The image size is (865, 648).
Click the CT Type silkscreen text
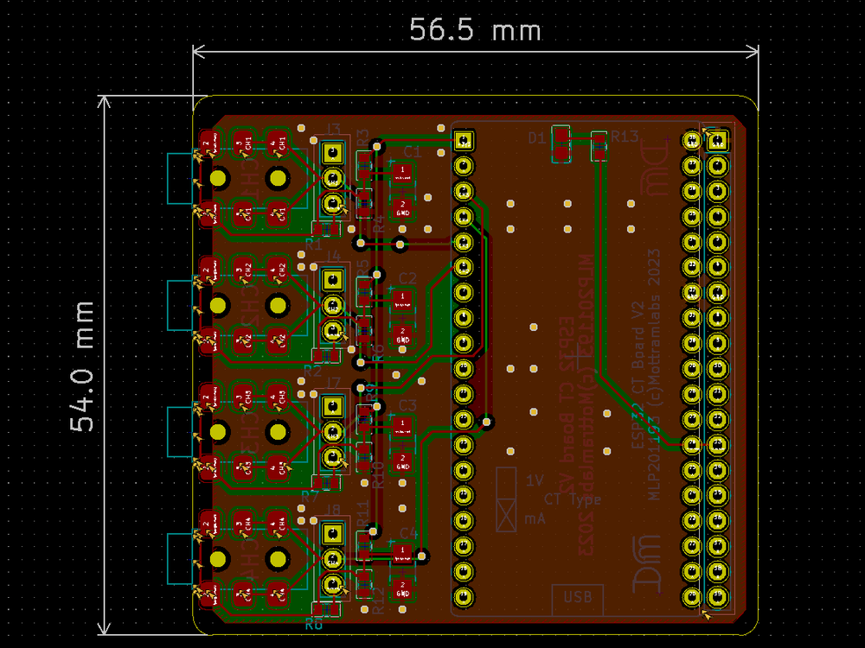[x=572, y=499]
